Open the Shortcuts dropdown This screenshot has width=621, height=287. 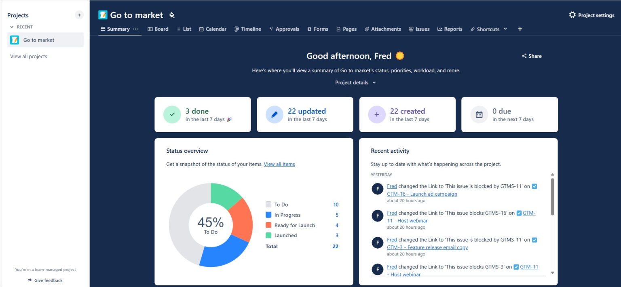point(506,29)
